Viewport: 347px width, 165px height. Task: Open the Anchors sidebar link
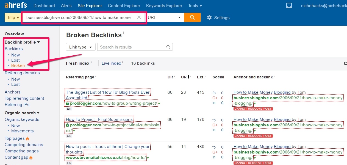tap(13, 92)
